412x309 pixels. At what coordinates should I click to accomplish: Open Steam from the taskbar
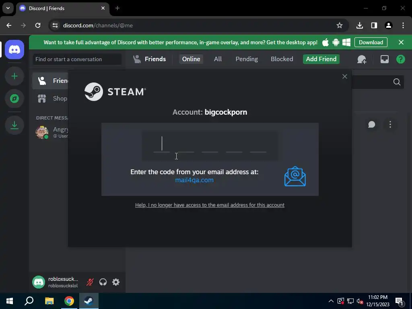click(89, 301)
